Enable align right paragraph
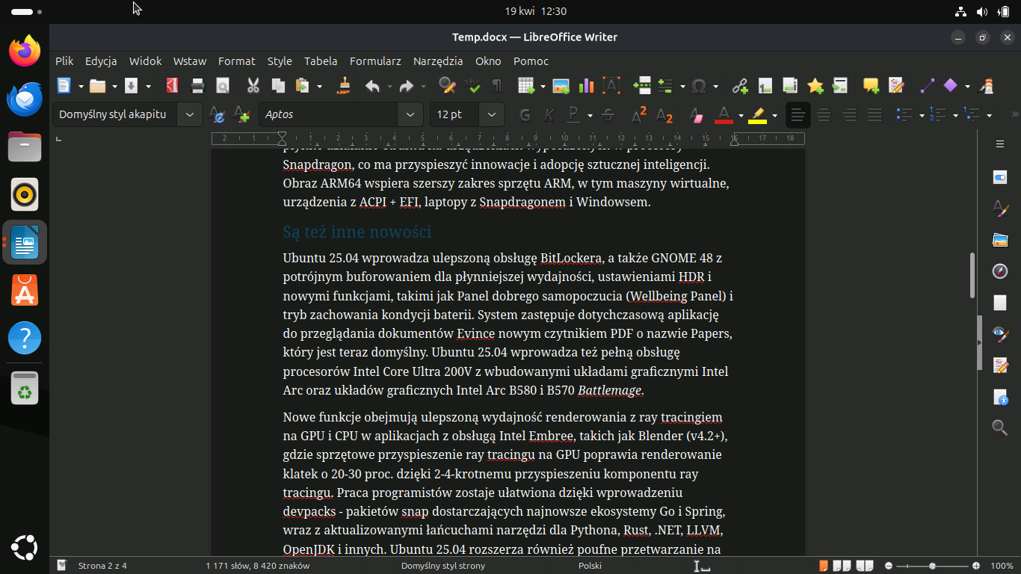This screenshot has width=1021, height=574. [849, 115]
